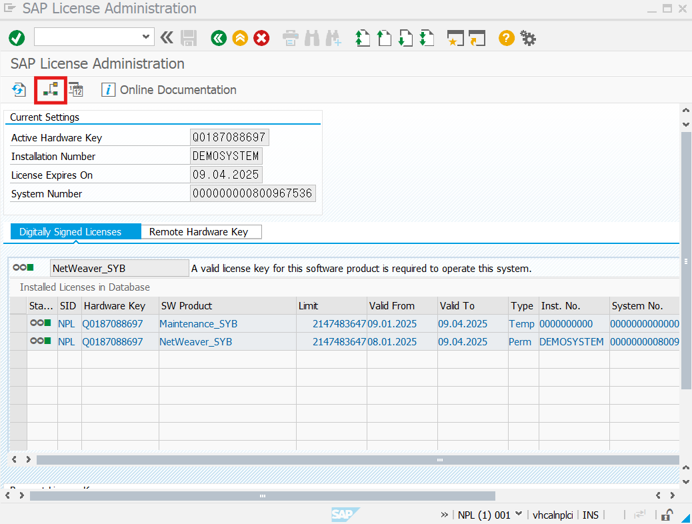This screenshot has width=692, height=524.
Task: Click the Generate Shortcut icon
Action: 477,38
